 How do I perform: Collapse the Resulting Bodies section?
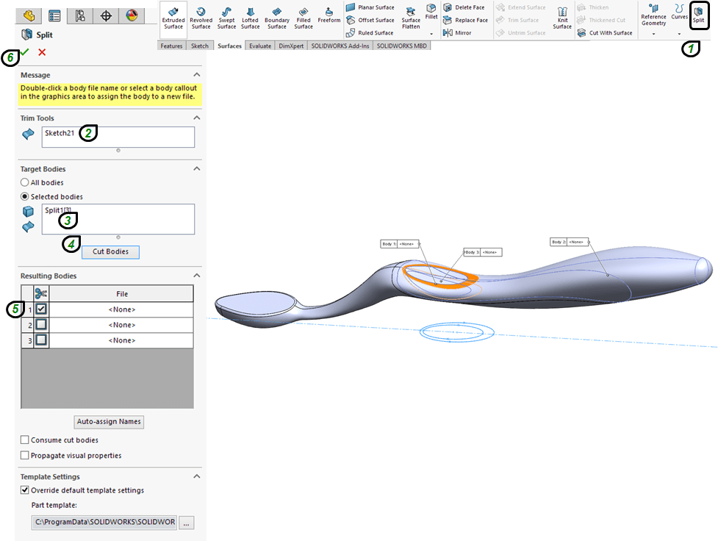pyautogui.click(x=196, y=276)
